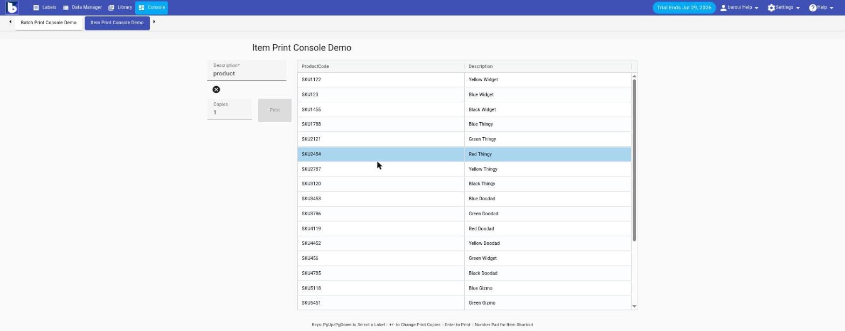Click the Green Widget description cell
The width and height of the screenshot is (845, 331).
pyautogui.click(x=548, y=258)
